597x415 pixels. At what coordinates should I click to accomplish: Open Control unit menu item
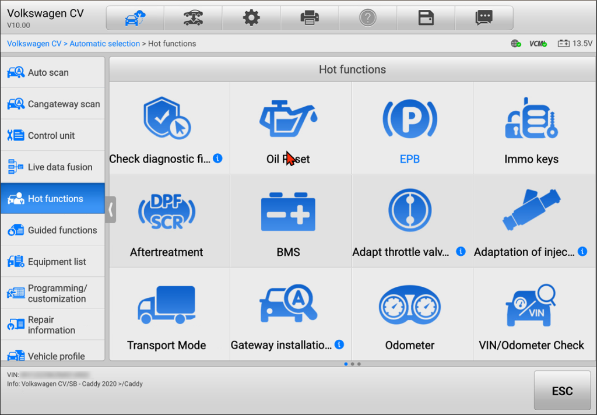click(x=52, y=136)
